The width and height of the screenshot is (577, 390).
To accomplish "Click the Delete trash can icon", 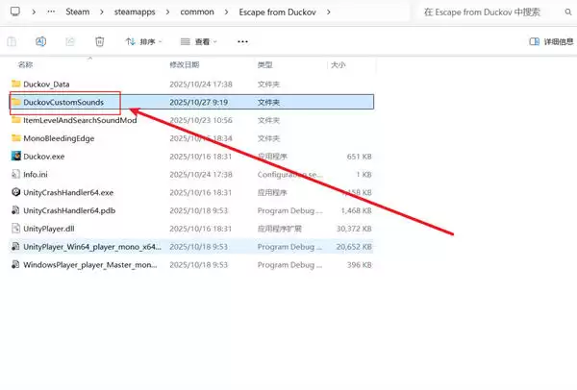I will coord(100,42).
